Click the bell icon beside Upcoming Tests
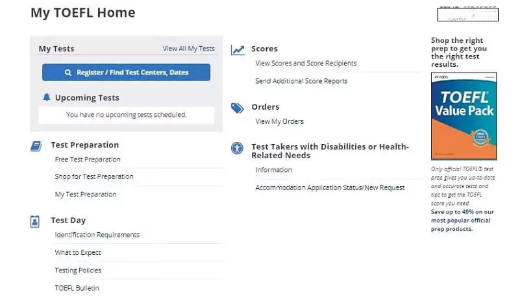 pyautogui.click(x=46, y=97)
